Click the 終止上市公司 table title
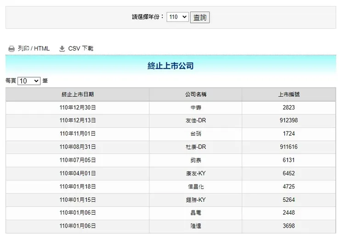This screenshot has height=245, width=340. point(170,66)
